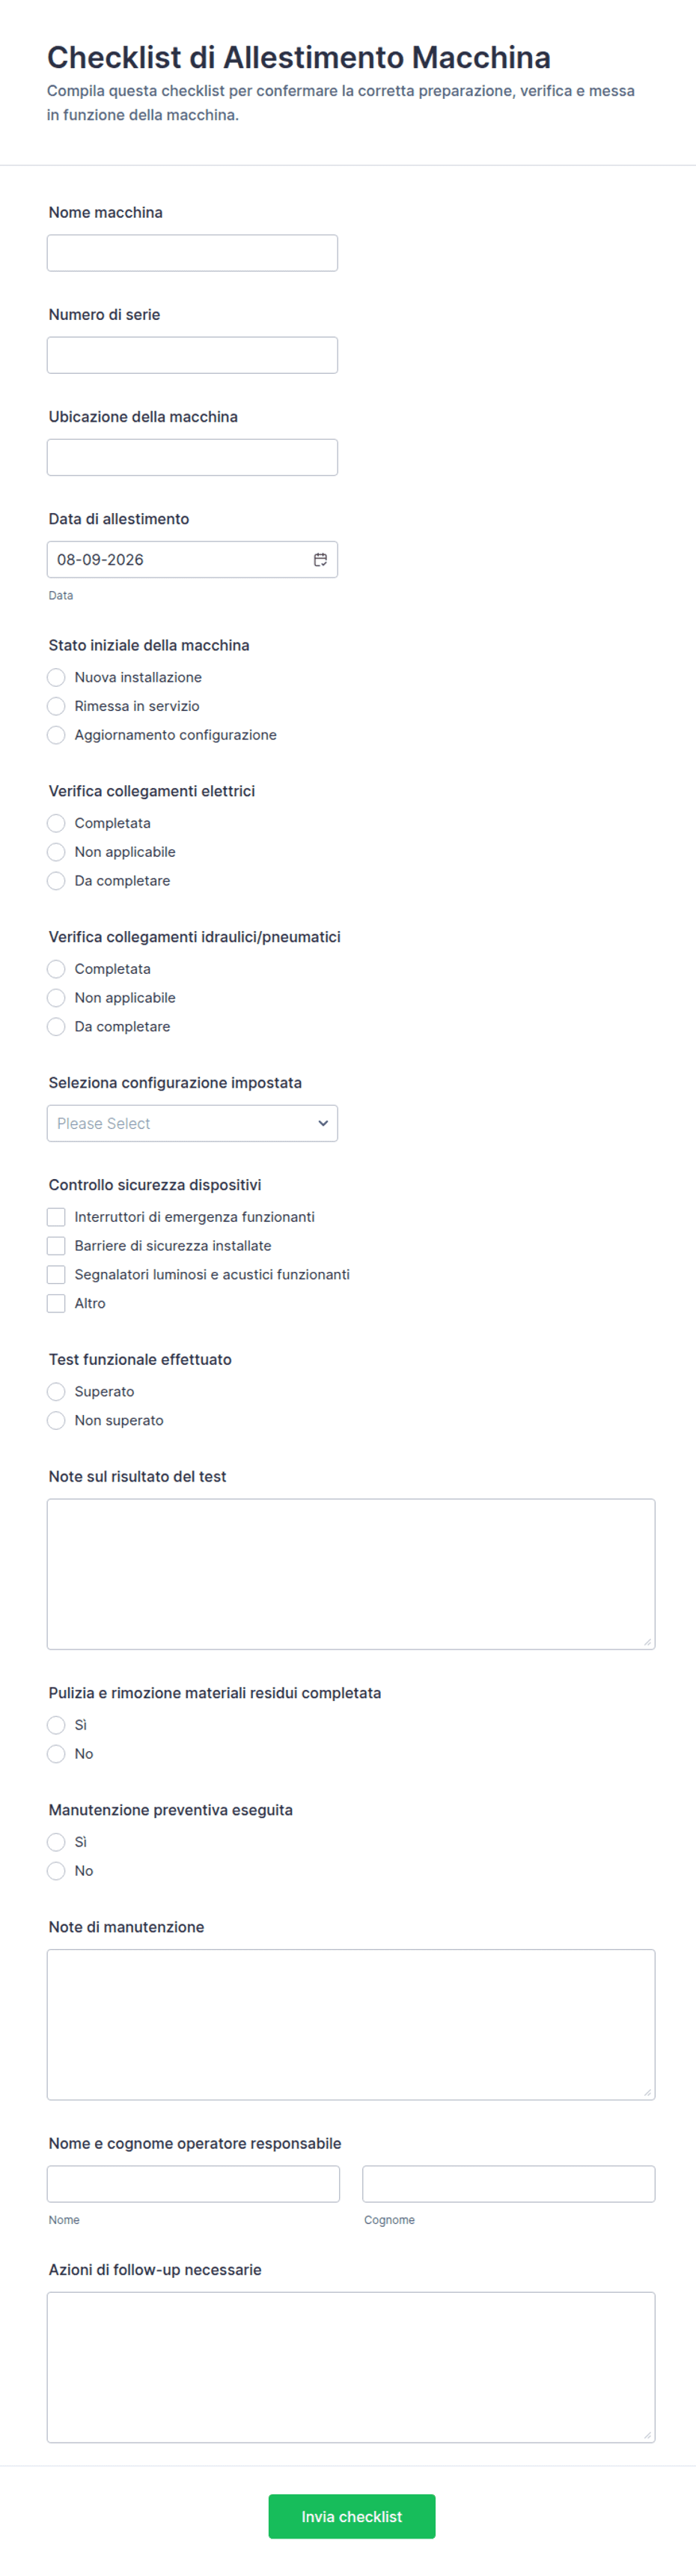Click the Data di allestimento field
696x2576 pixels.
pyautogui.click(x=192, y=560)
